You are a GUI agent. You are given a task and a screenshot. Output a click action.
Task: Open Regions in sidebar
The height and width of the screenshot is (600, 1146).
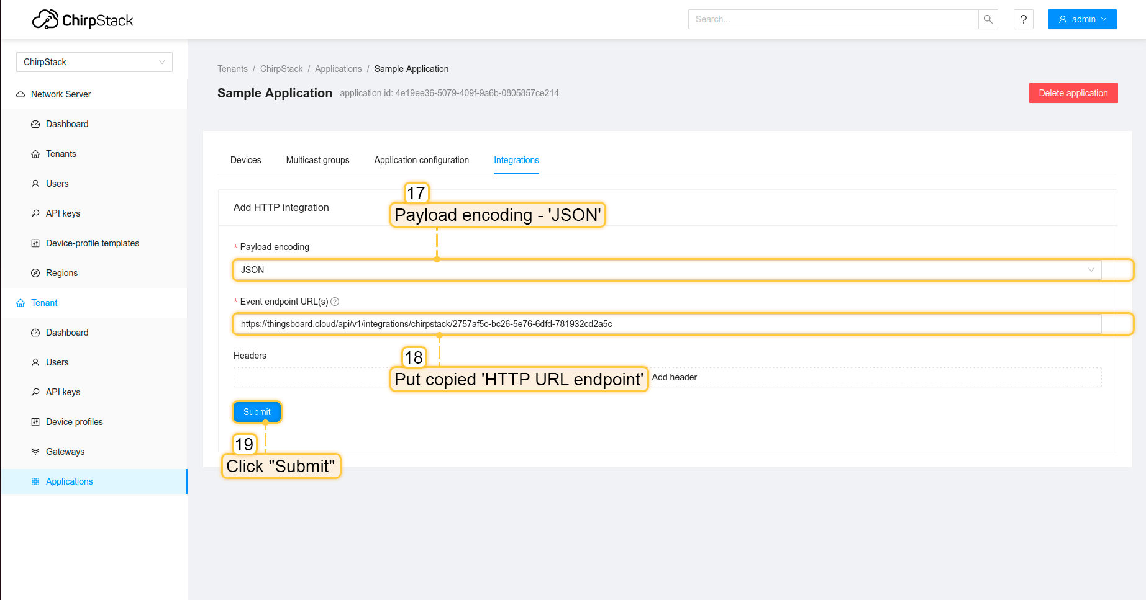[x=61, y=273]
